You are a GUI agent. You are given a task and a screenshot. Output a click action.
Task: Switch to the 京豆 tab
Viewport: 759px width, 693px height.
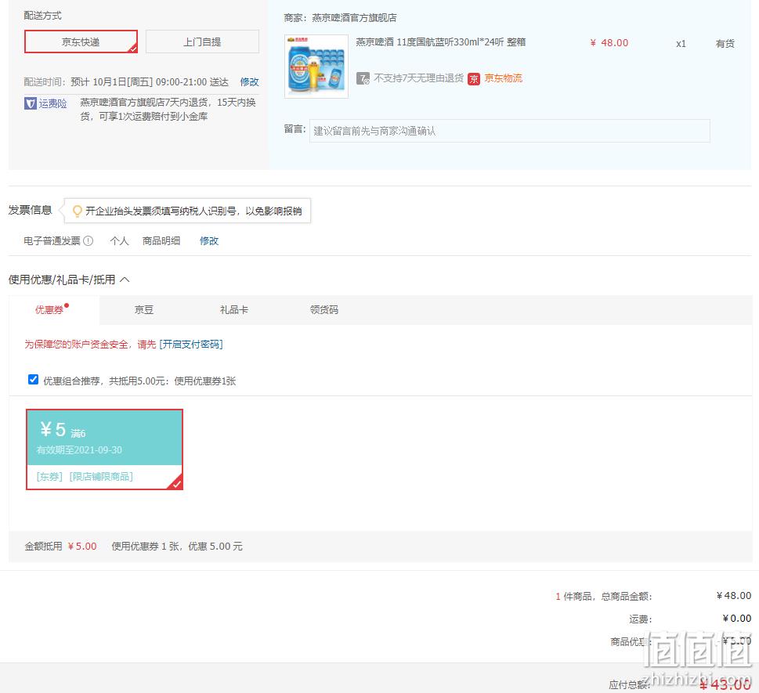(x=144, y=310)
